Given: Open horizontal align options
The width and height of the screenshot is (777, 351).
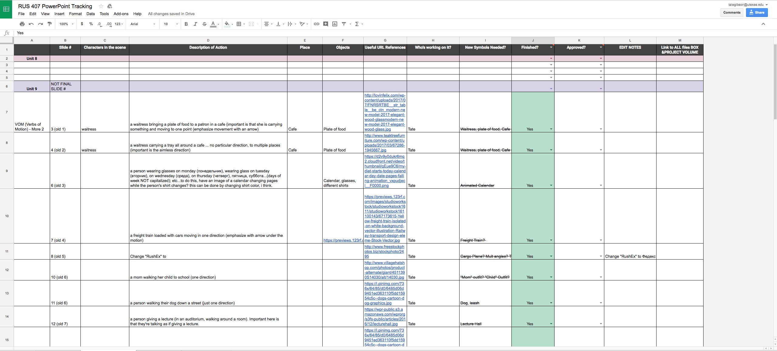Looking at the screenshot, I should coord(268,24).
